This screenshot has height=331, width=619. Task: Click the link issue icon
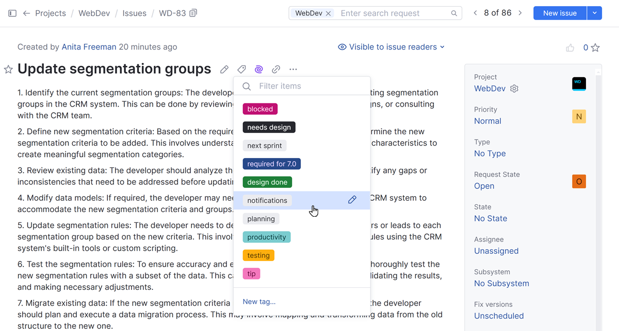point(276,69)
